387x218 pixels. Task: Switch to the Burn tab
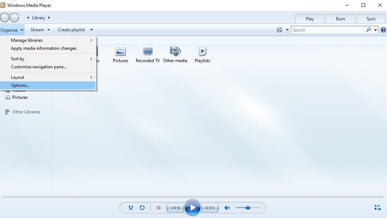coord(340,19)
